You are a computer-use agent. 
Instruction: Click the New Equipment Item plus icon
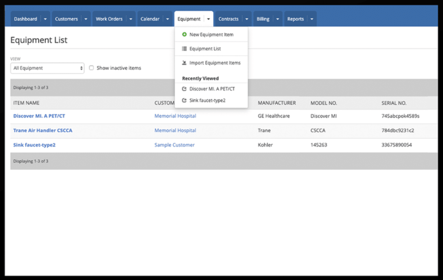[x=184, y=35]
